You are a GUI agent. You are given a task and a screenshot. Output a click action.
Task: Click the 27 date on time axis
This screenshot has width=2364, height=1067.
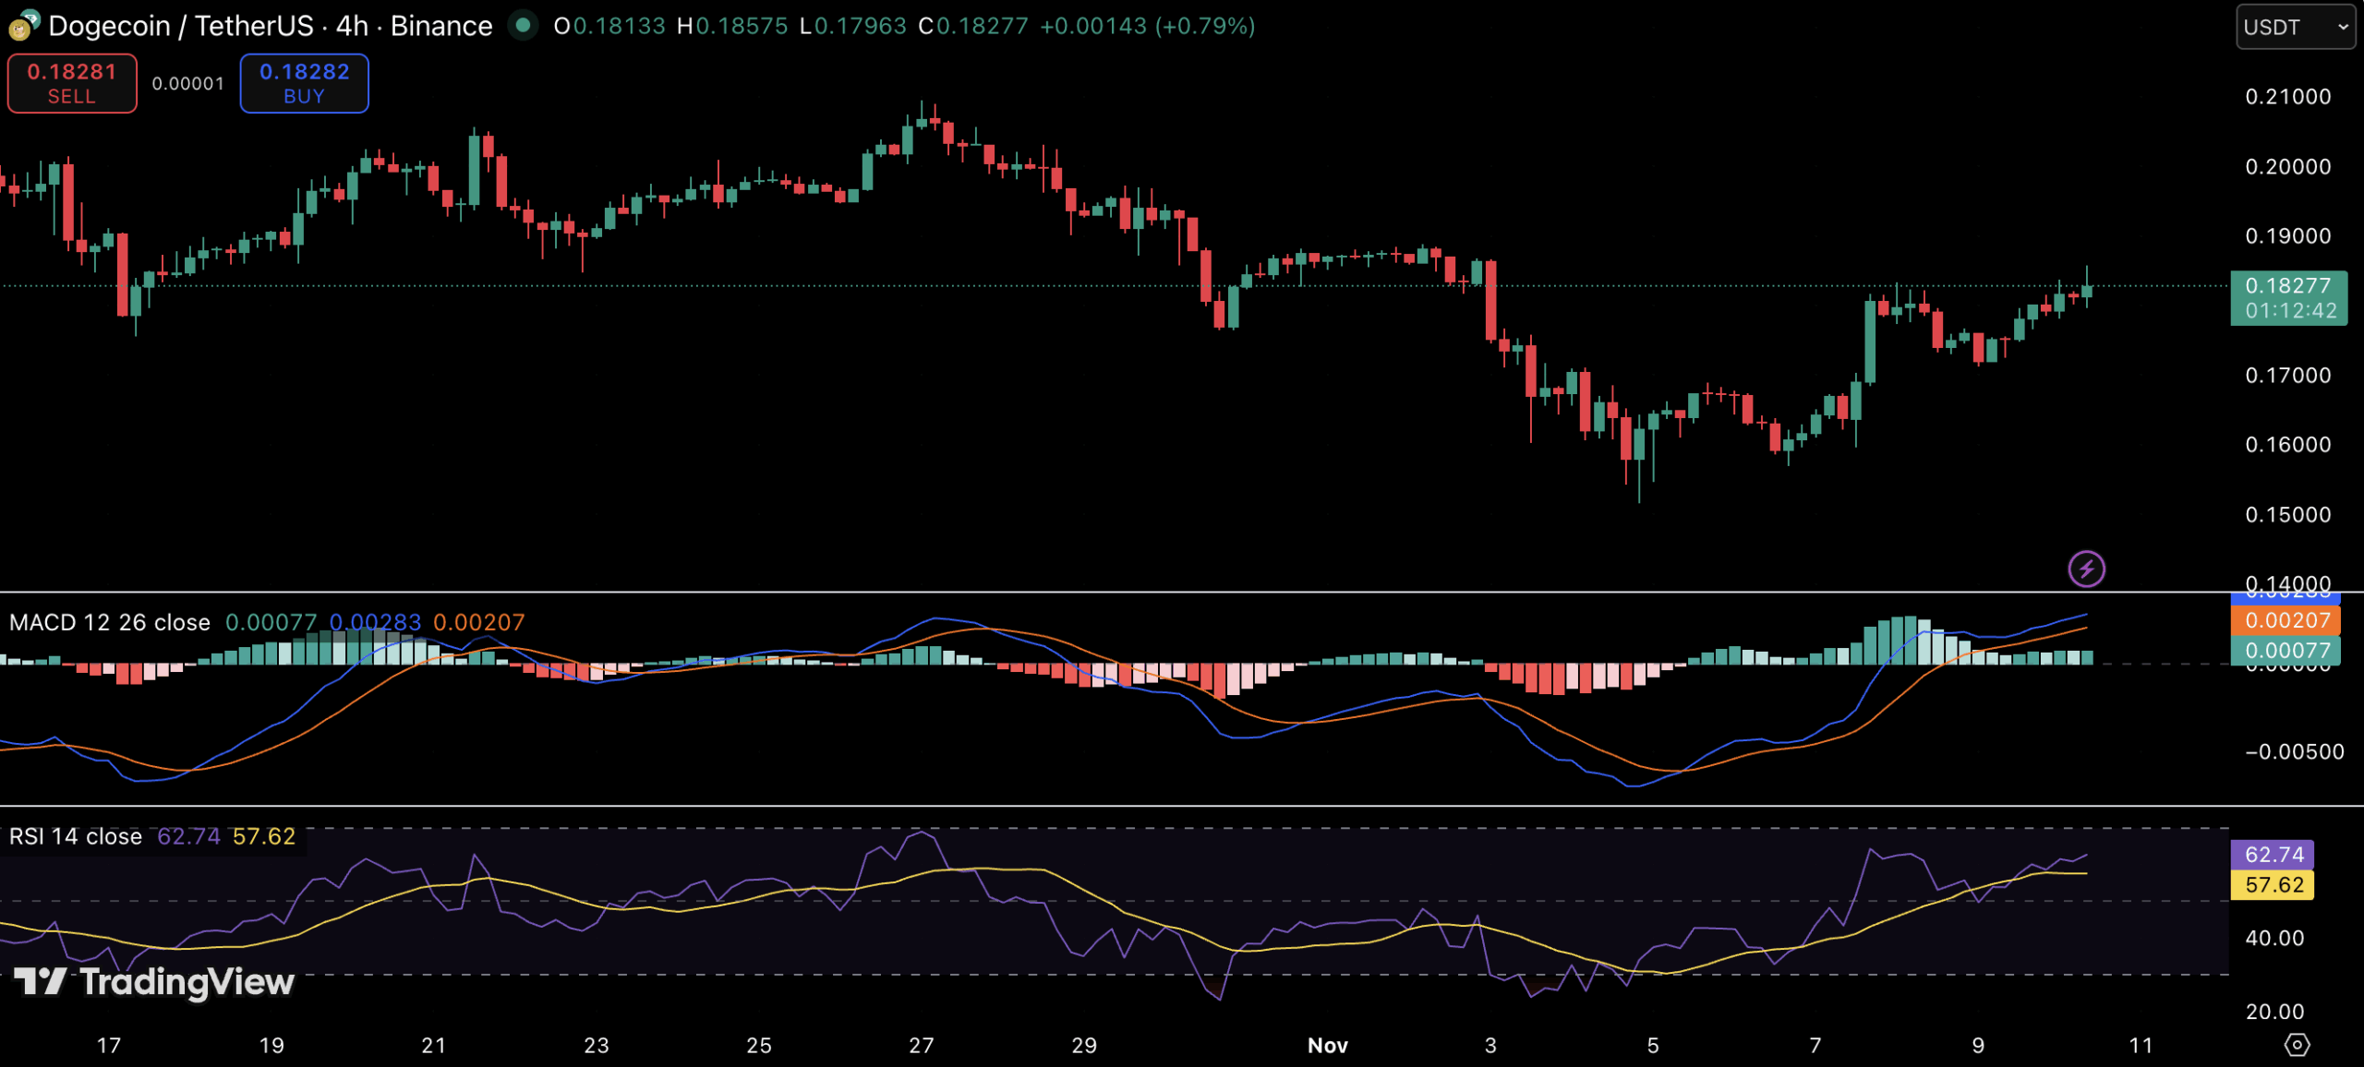pos(921,1046)
